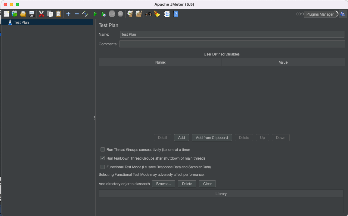
Task: Expand all nodes with plus icon
Action: [x=68, y=14]
